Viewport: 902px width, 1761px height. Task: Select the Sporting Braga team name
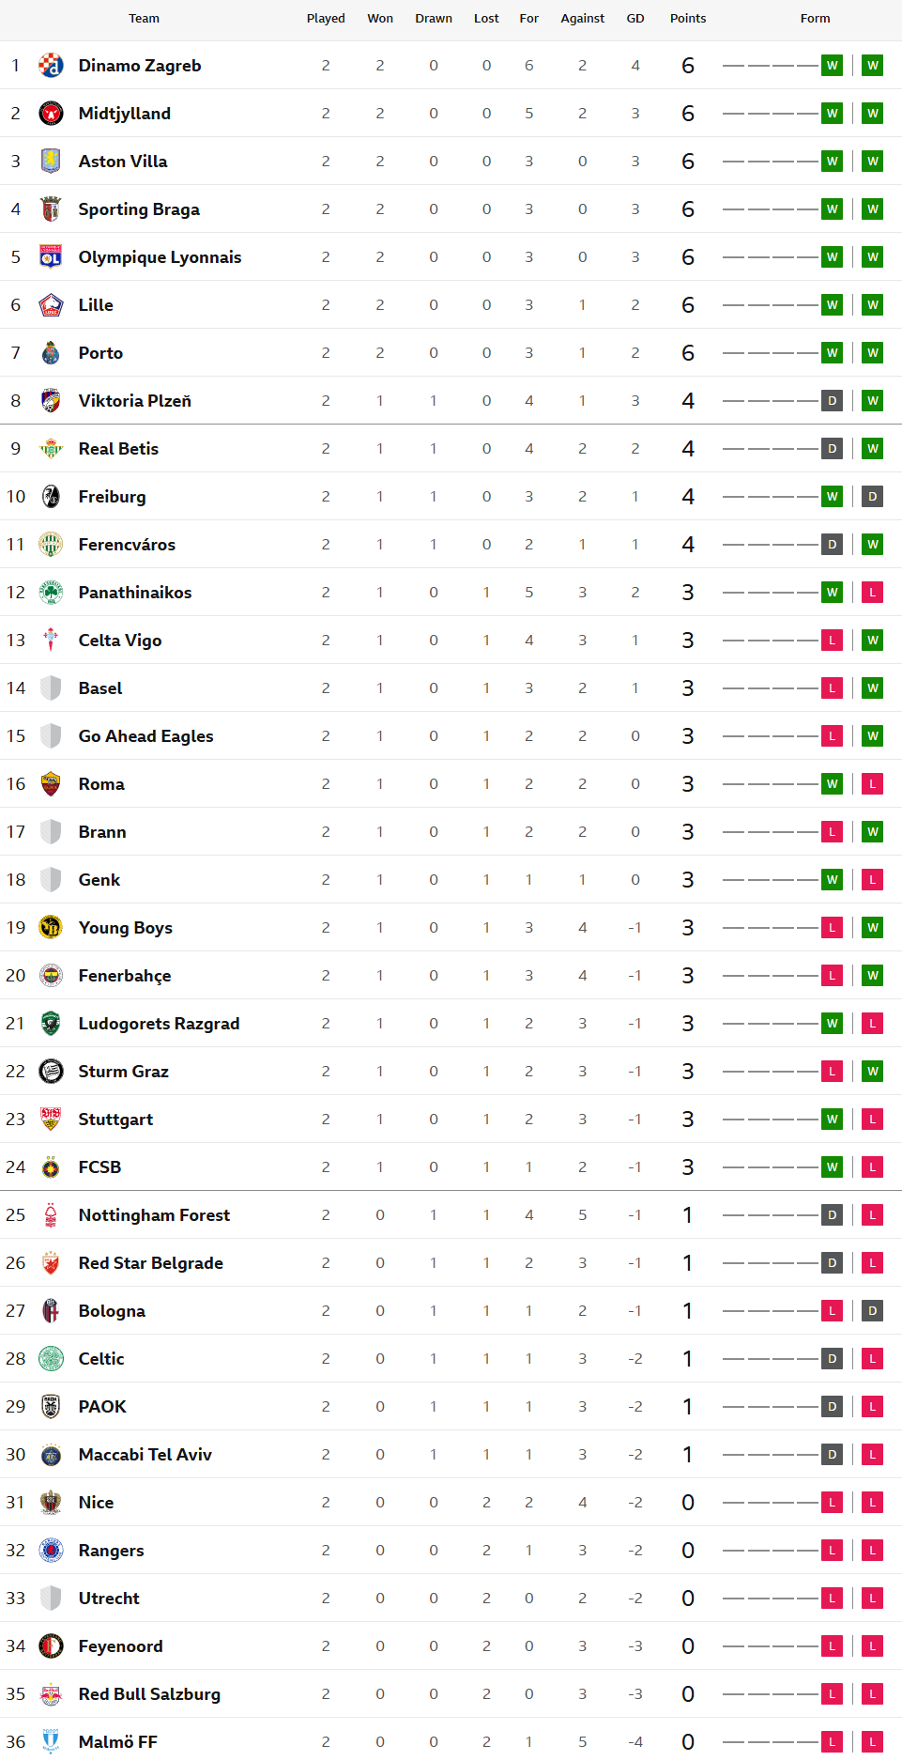click(x=139, y=209)
